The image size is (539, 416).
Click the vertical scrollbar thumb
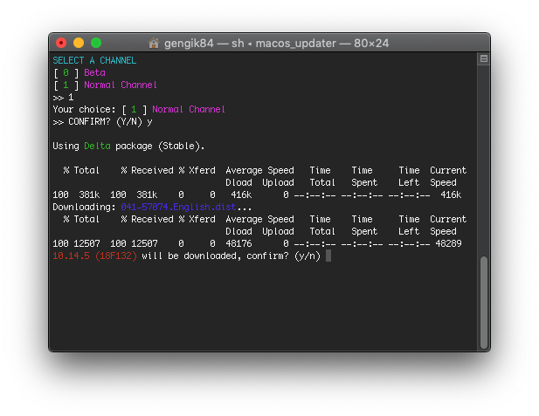[x=484, y=303]
